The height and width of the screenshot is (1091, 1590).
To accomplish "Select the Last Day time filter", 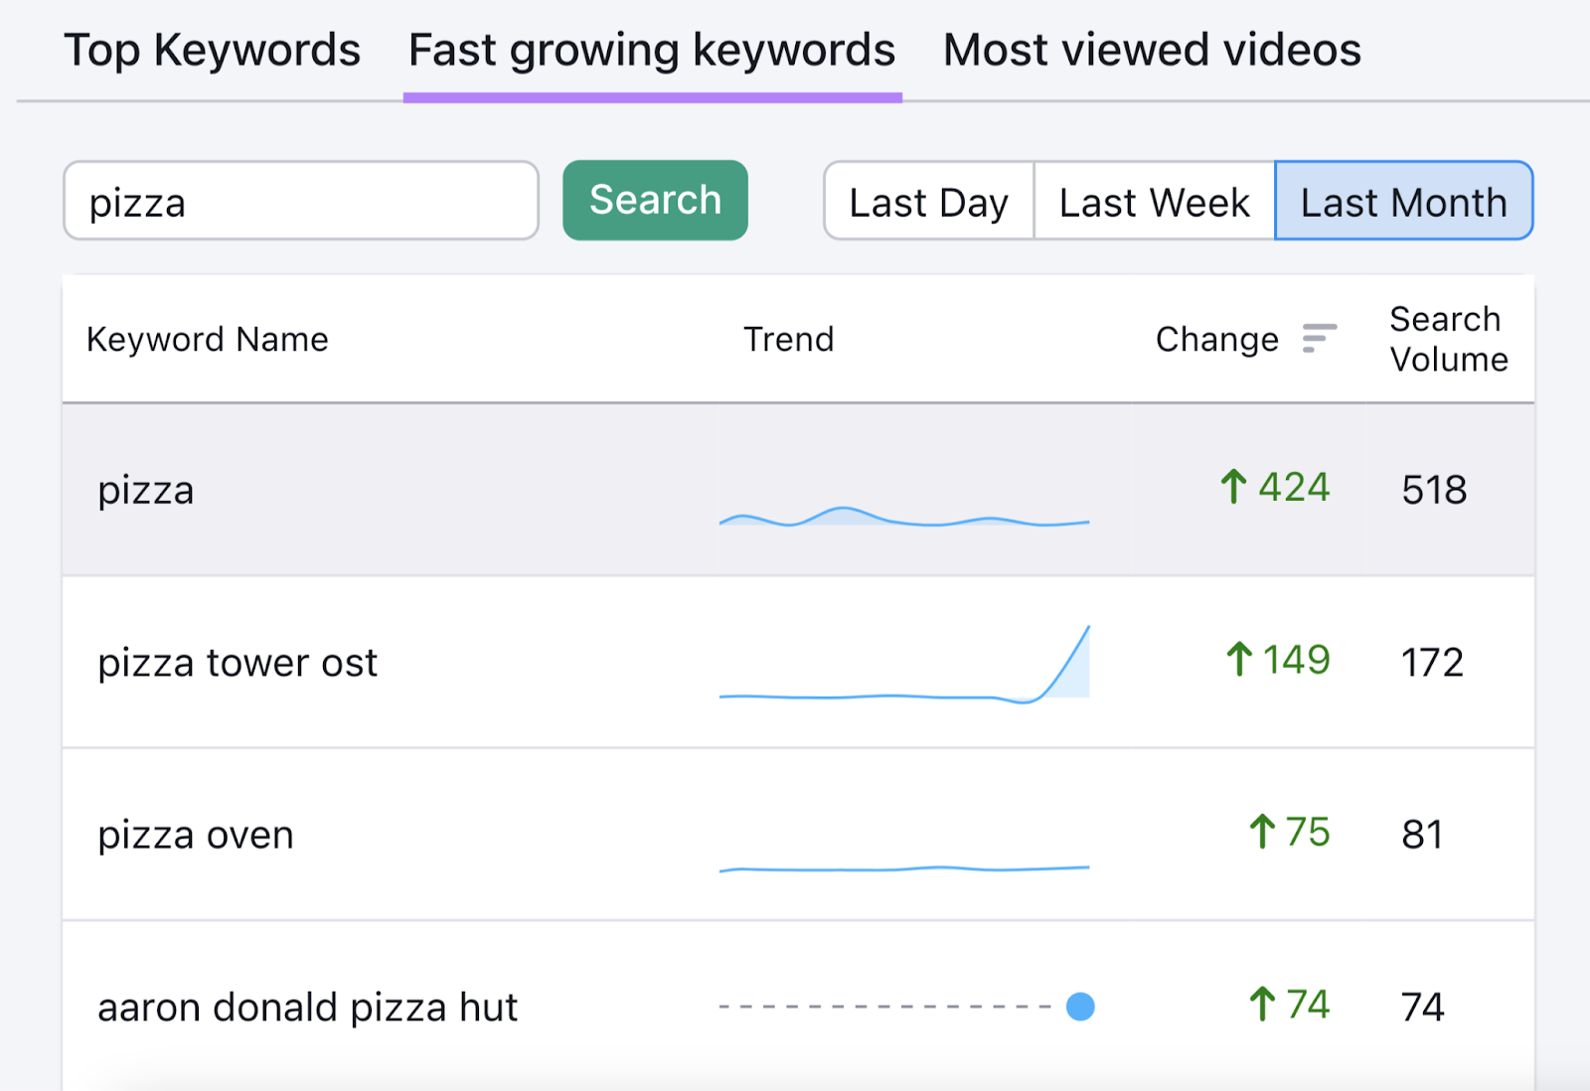I will point(927,201).
